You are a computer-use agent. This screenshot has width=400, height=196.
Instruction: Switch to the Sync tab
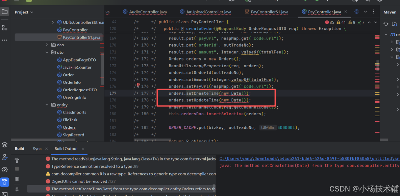pyautogui.click(x=37, y=148)
